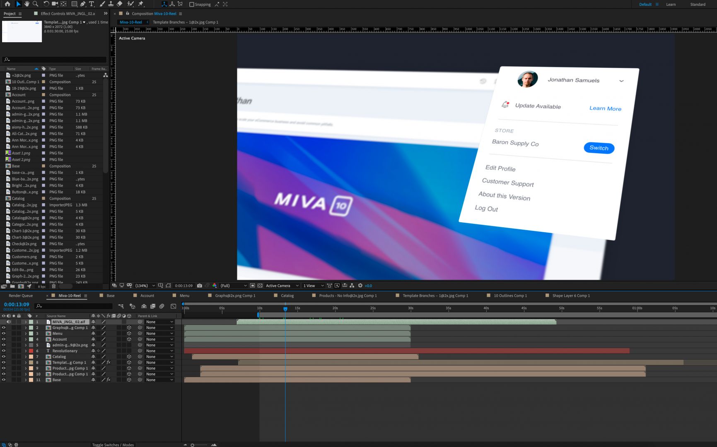Select the Eraser tool
Viewport: 717px width, 447px height.
(119, 4)
